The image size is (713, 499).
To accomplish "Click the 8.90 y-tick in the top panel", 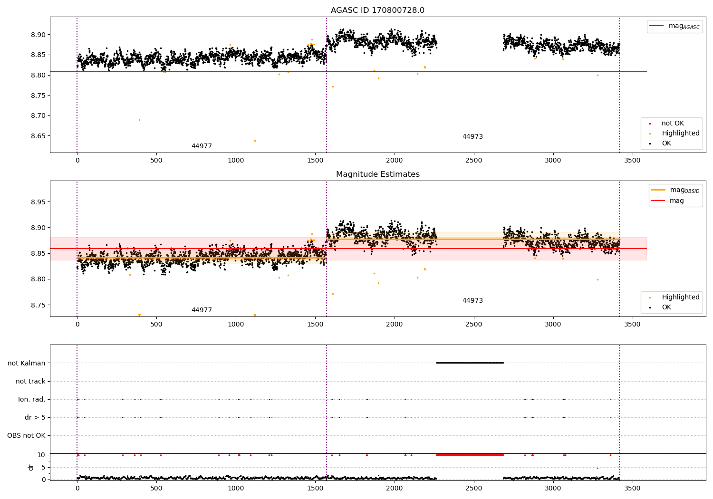I will point(38,35).
